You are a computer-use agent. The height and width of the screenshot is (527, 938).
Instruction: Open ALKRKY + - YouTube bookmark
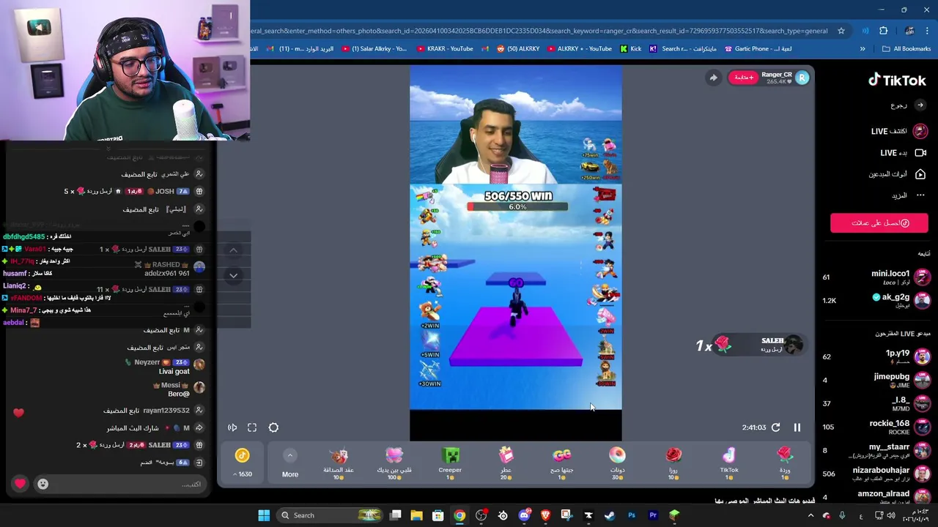(580, 49)
